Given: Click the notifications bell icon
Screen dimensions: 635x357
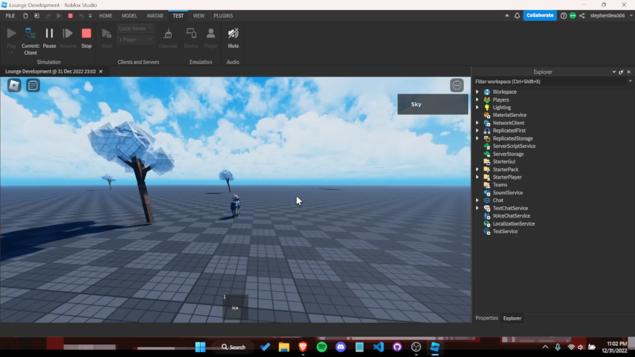Looking at the screenshot, I should tap(517, 16).
